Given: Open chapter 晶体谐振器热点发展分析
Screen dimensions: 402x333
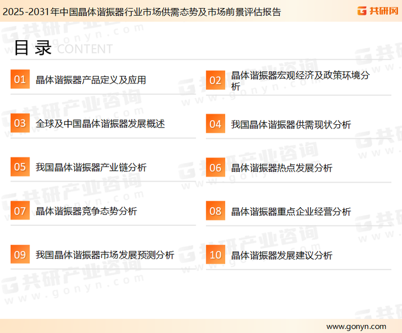Looking at the screenshot, I should pyautogui.click(x=281, y=168).
